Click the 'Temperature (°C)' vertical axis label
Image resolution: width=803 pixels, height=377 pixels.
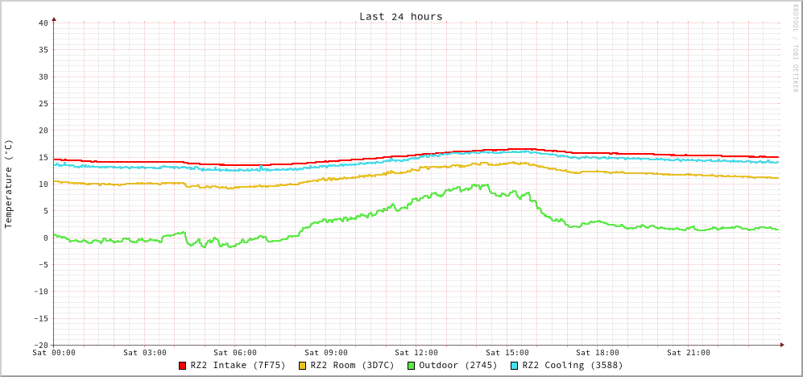tap(9, 184)
